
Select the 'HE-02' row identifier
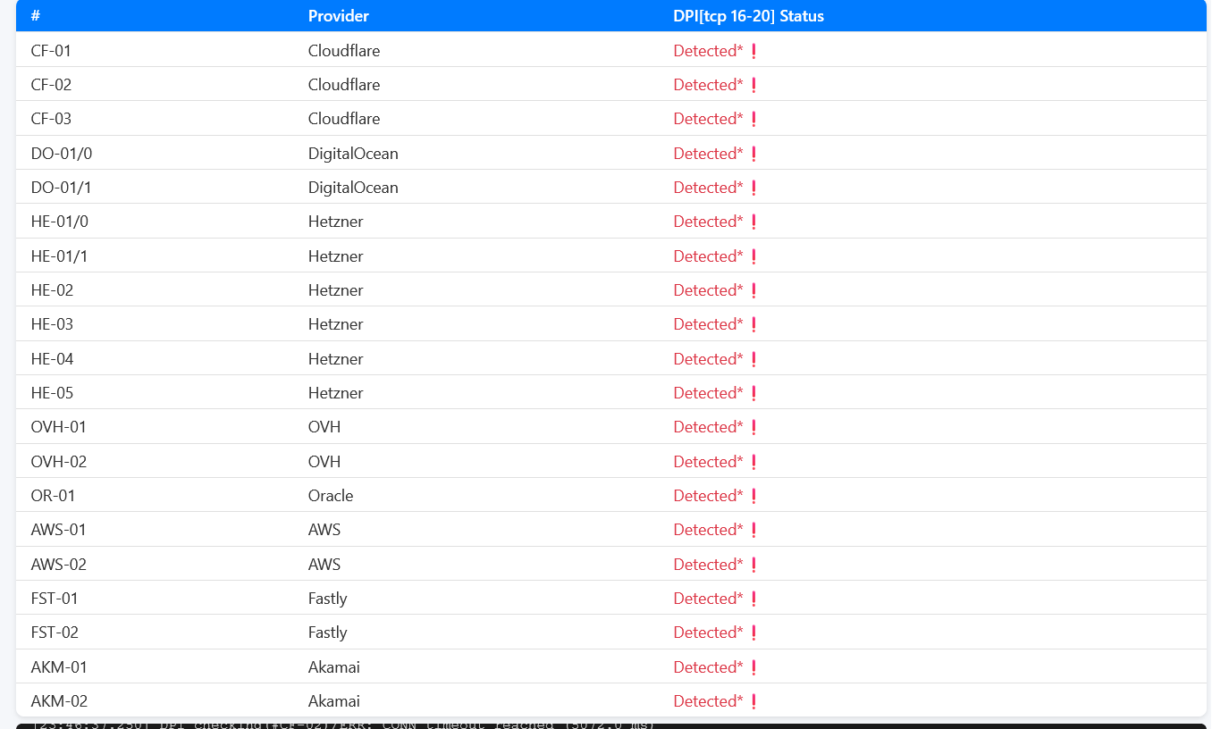tap(52, 290)
